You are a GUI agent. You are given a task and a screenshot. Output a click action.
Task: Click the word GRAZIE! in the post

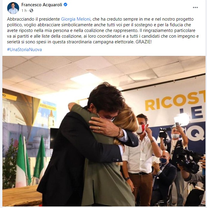click(143, 42)
